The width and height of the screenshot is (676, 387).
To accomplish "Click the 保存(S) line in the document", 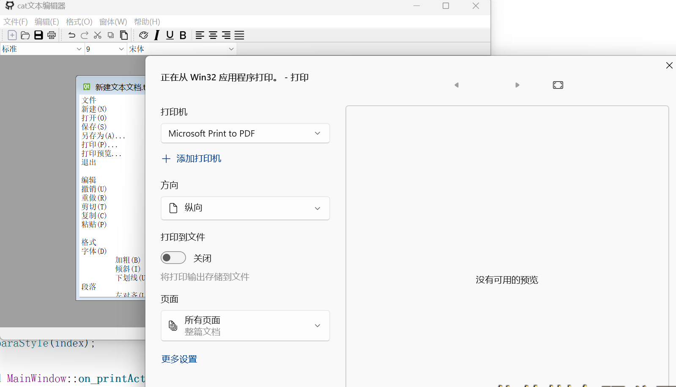I will click(94, 127).
